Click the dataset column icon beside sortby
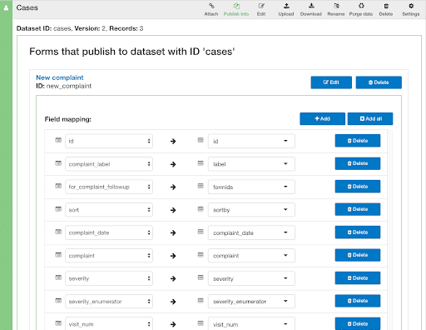426x330 pixels. [201, 209]
